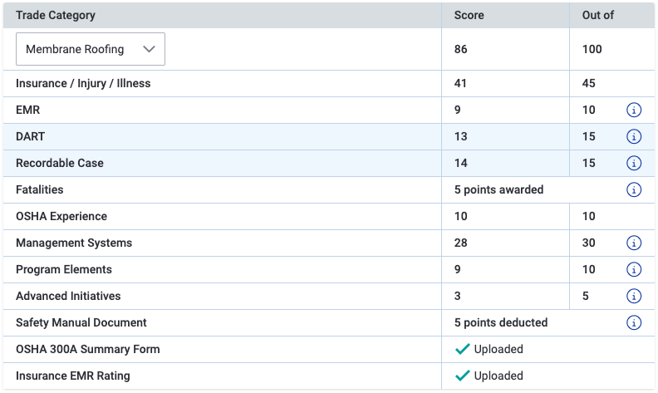Image resolution: width=658 pixels, height=393 pixels.
Task: Click the Score column header
Action: click(x=469, y=15)
